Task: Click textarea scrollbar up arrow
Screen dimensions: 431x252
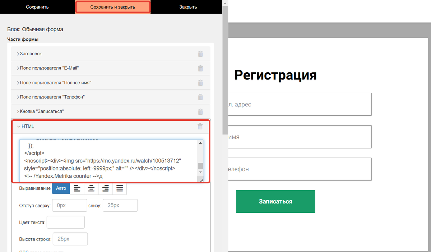Action: click(x=200, y=143)
